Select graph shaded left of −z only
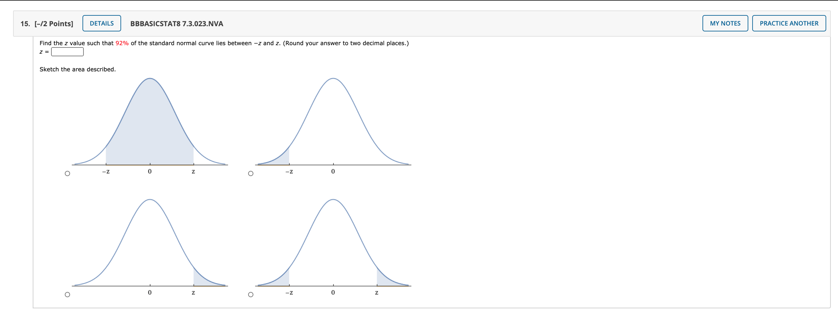This screenshot has width=838, height=326. click(251, 173)
